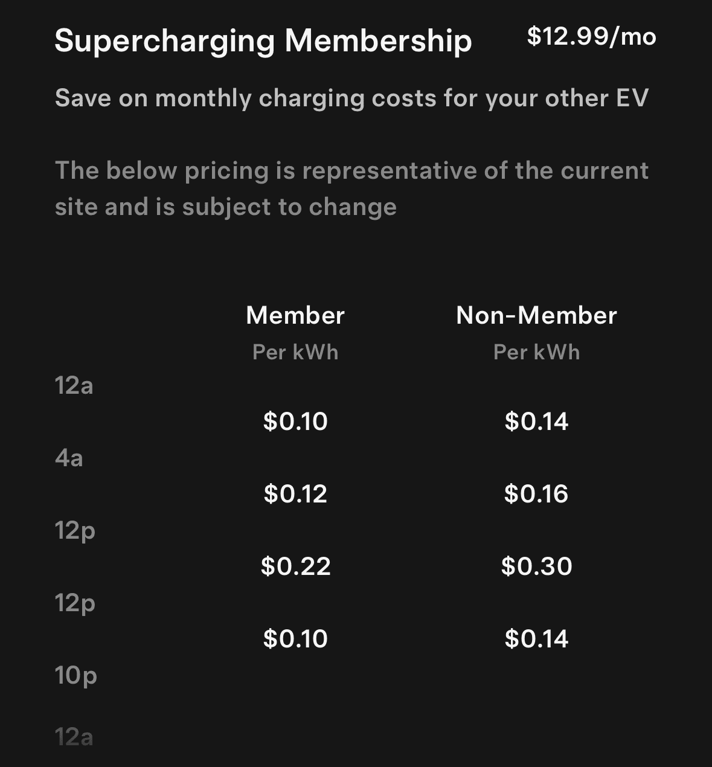
Task: Tap the $0.14 non-member rate ending 10p
Action: [536, 639]
